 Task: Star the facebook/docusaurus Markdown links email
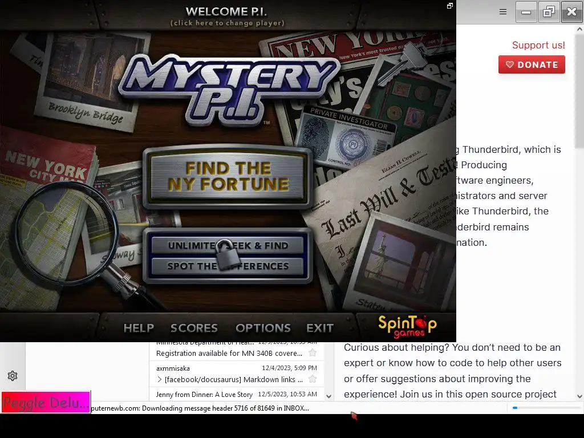tap(313, 379)
